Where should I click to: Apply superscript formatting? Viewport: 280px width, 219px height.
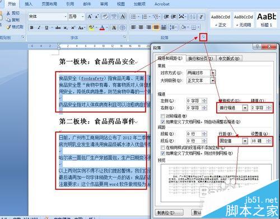73,27
